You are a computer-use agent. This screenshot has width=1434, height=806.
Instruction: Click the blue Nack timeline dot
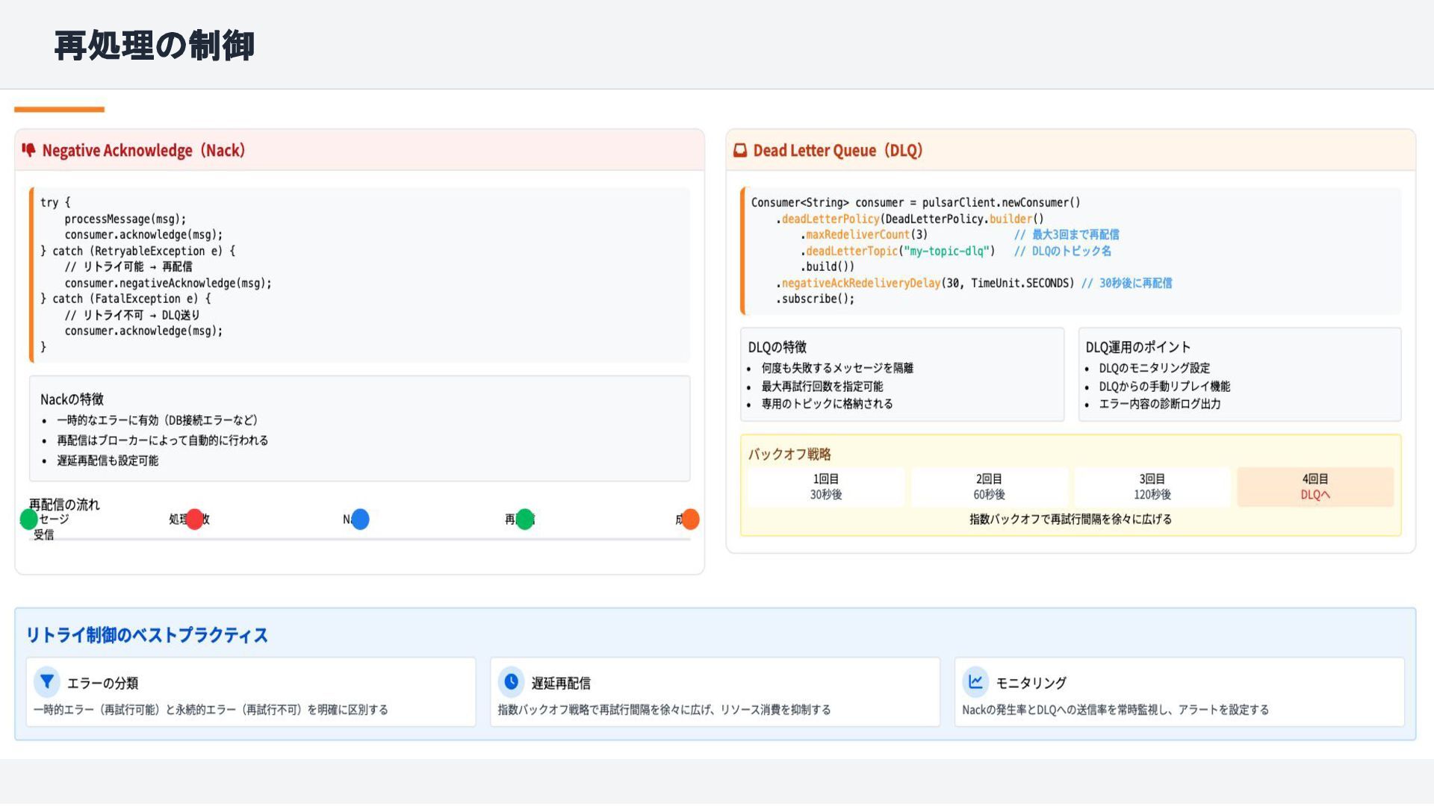point(360,519)
